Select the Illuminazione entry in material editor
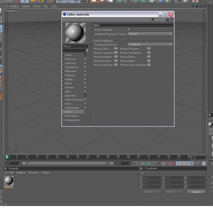Screen dimensions: 213x213 (x=72, y=116)
